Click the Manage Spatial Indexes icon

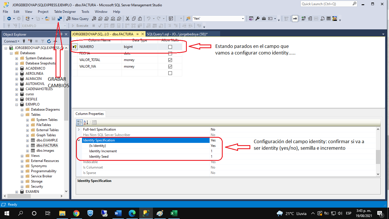pos(335,19)
